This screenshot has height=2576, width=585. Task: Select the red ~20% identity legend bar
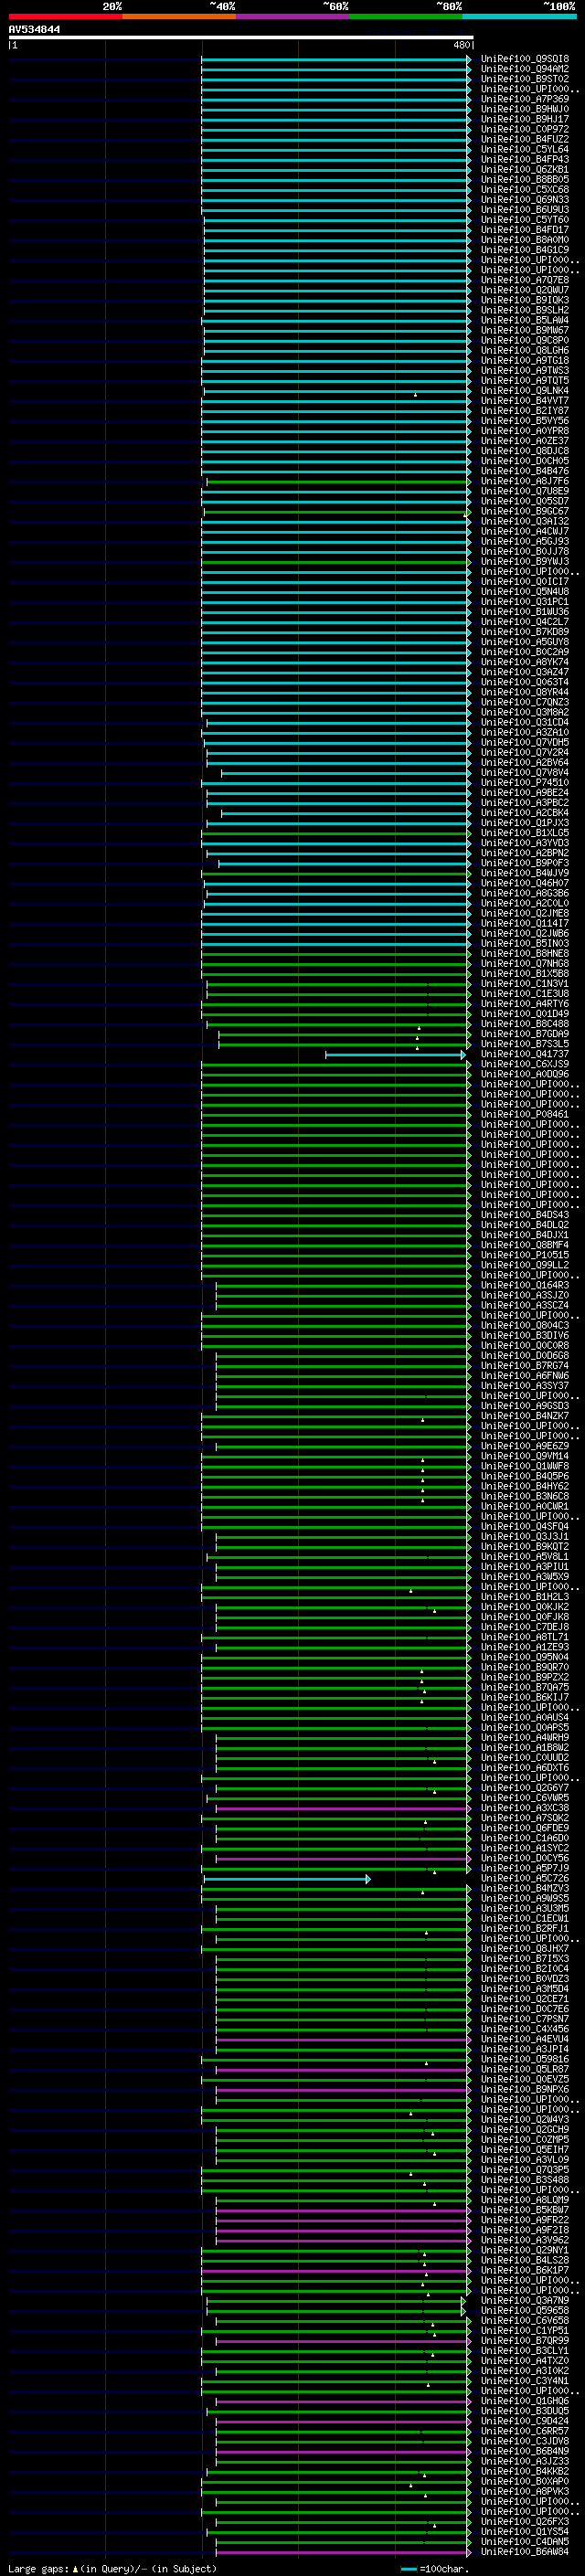click(x=65, y=16)
